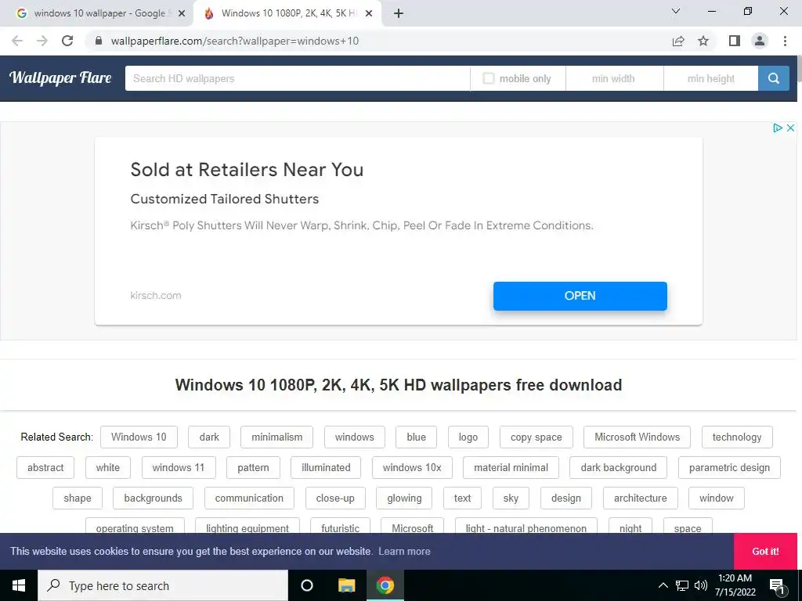Click the Wallpaper Flare logo
The width and height of the screenshot is (802, 601).
click(60, 77)
